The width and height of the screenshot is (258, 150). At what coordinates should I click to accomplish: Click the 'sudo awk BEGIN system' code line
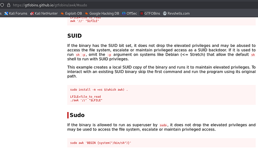pos(101,143)
